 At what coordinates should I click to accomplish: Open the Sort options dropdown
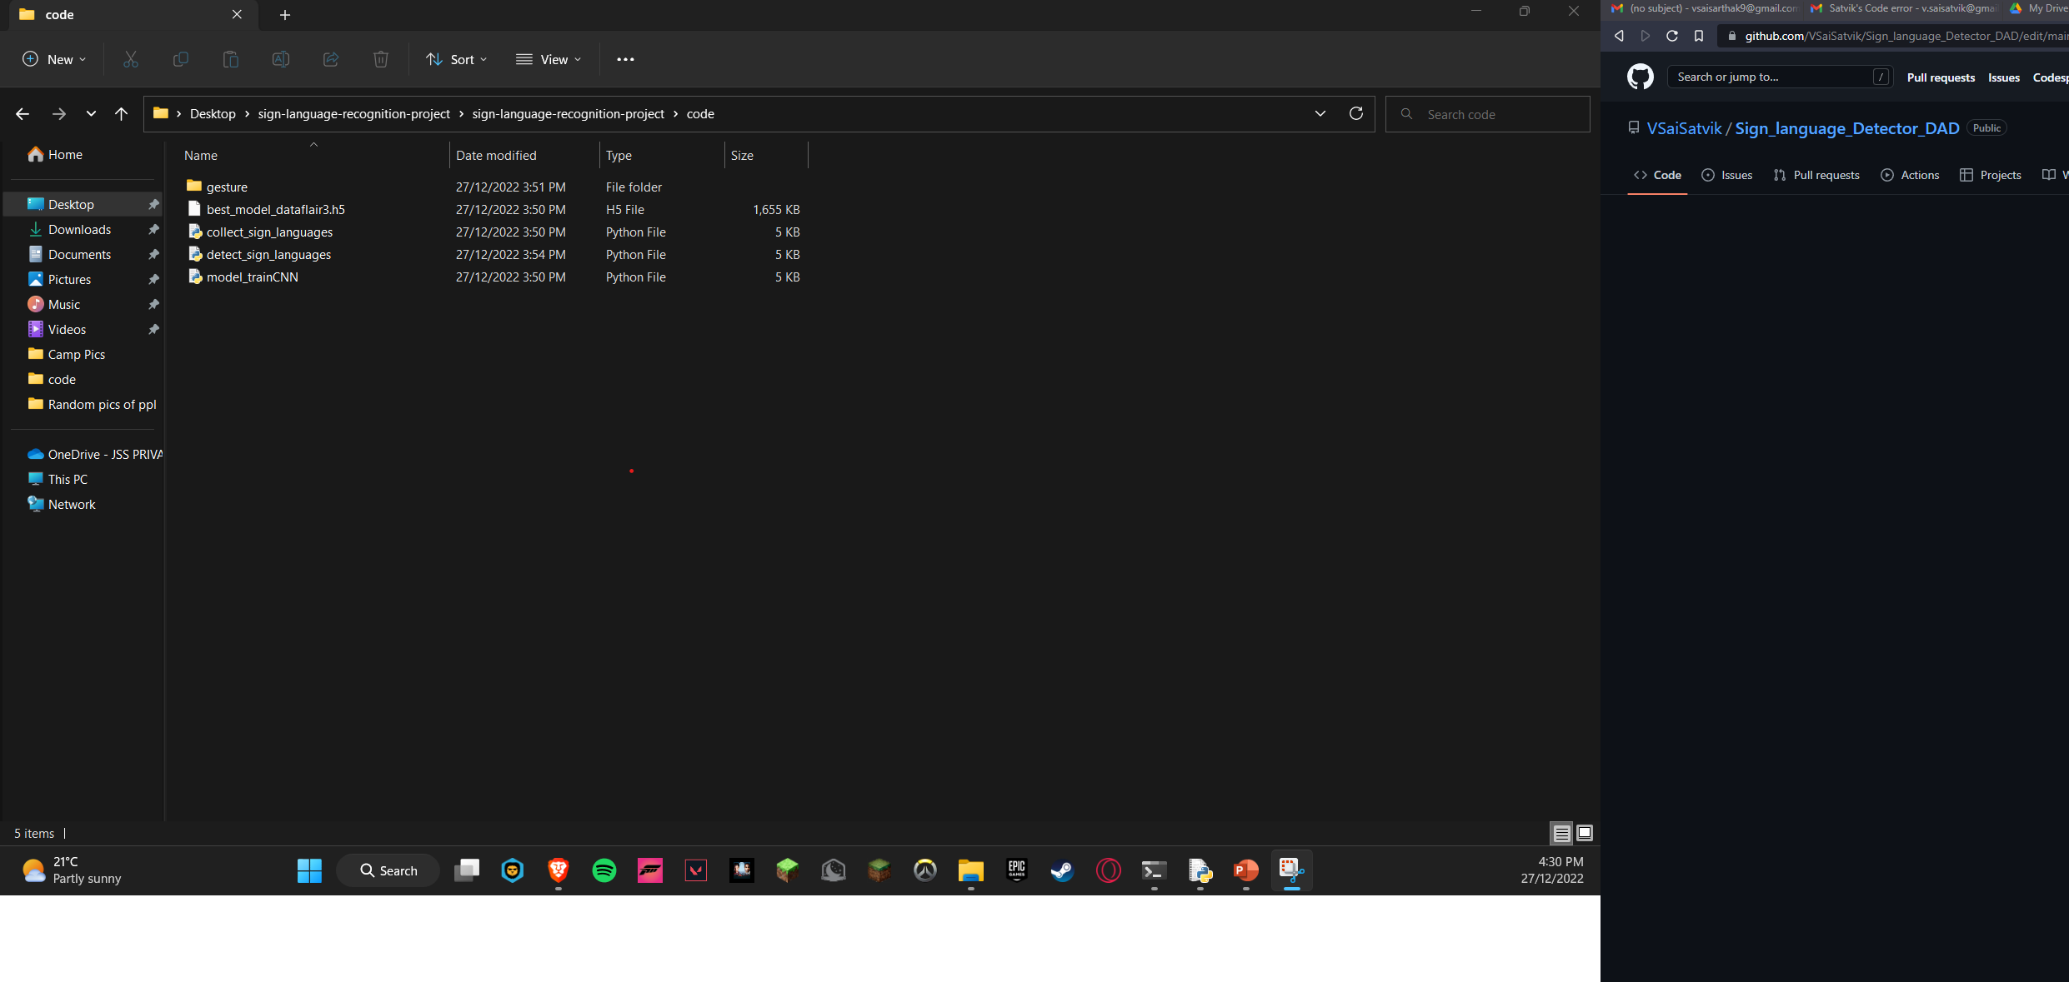[x=456, y=59]
